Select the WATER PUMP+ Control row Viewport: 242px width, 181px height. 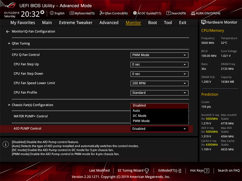click(x=31, y=116)
